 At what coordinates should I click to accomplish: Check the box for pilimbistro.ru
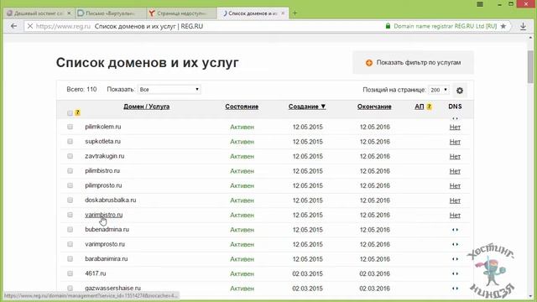click(x=70, y=171)
